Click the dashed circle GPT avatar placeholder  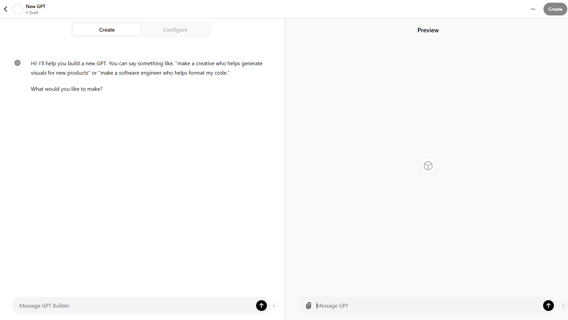(x=18, y=9)
